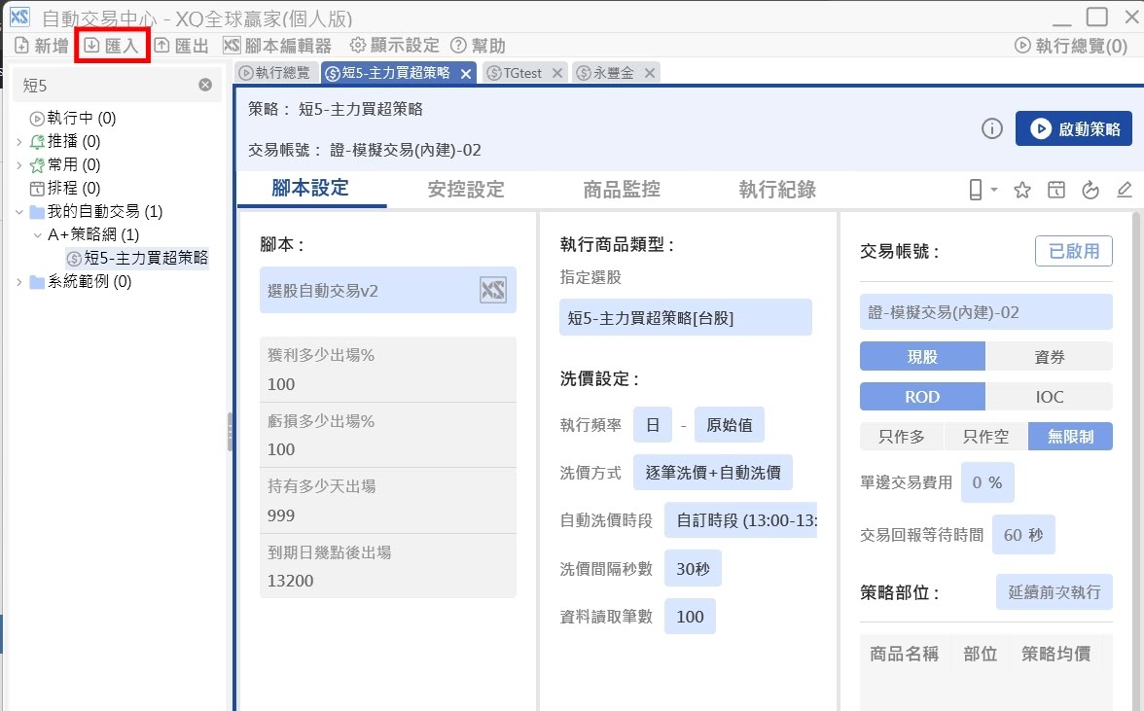Switch order type to IOC

point(1049,397)
